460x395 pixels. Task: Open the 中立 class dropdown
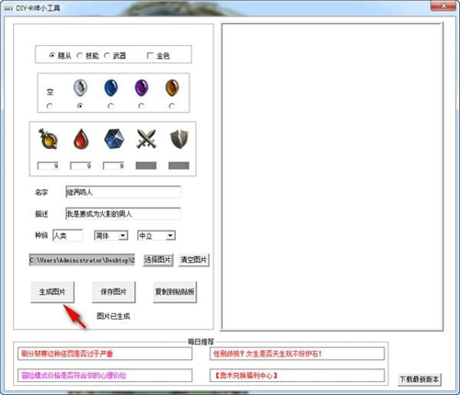[x=156, y=235]
